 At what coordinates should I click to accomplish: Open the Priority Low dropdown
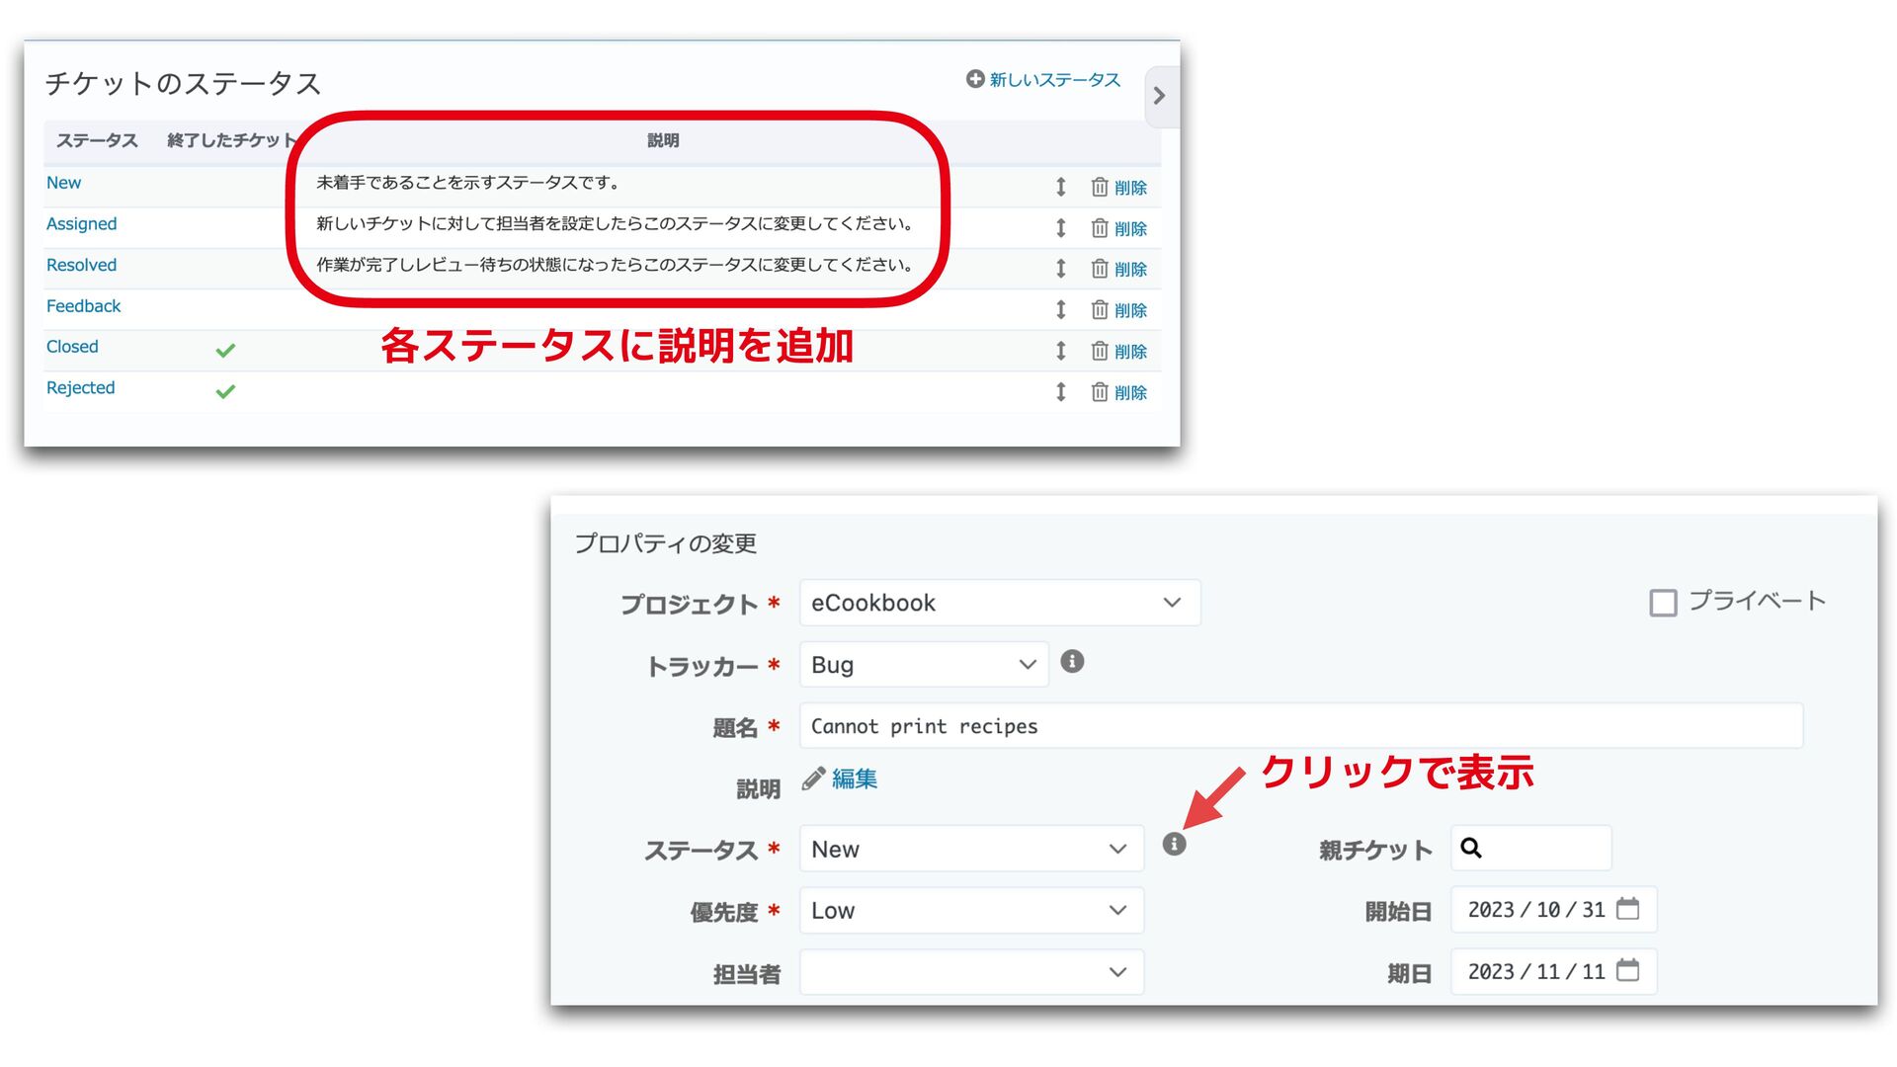[x=970, y=911]
